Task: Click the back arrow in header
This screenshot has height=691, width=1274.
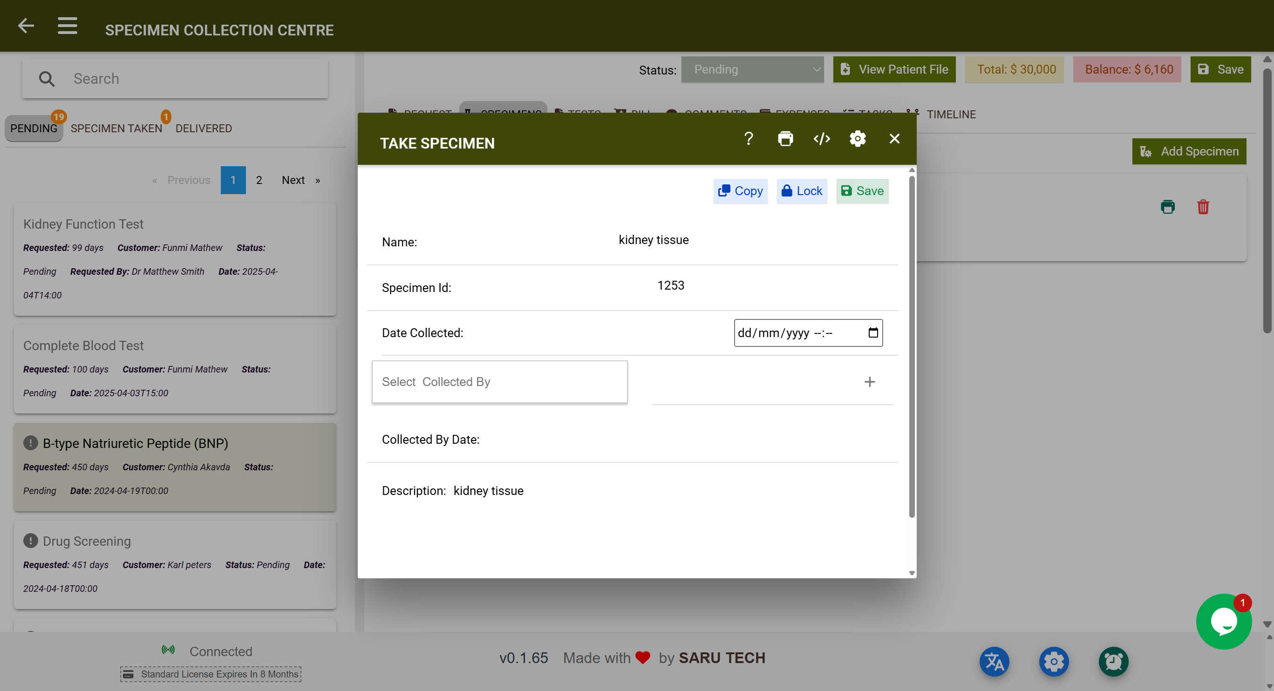Action: coord(26,25)
